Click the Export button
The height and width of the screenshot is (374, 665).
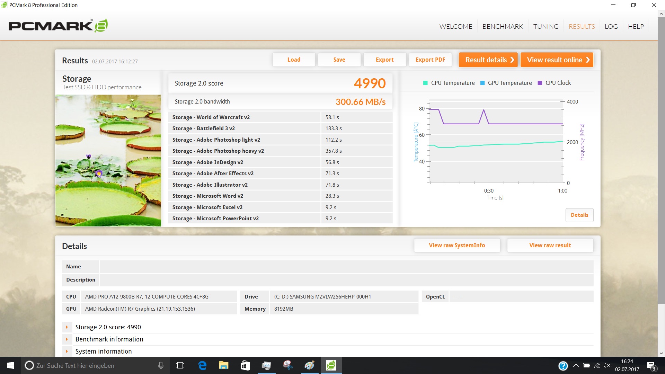384,60
